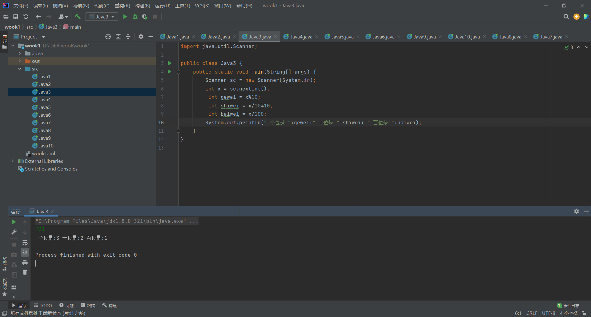Click the print icon in Run panel
Viewport: 591px width, 317px height.
click(x=25, y=263)
